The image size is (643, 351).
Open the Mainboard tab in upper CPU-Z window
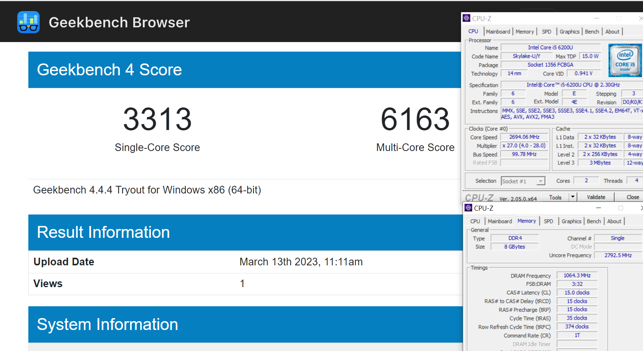pyautogui.click(x=498, y=32)
